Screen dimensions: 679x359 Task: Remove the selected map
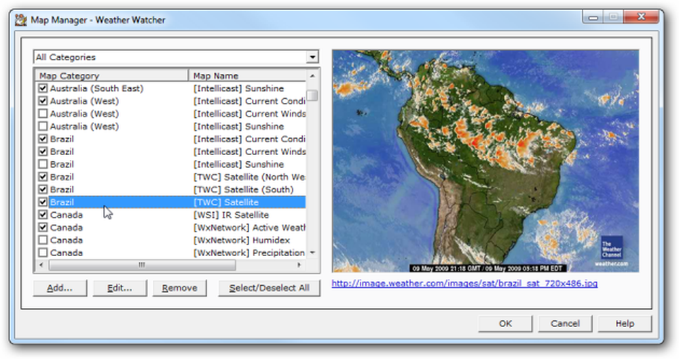[x=180, y=288]
